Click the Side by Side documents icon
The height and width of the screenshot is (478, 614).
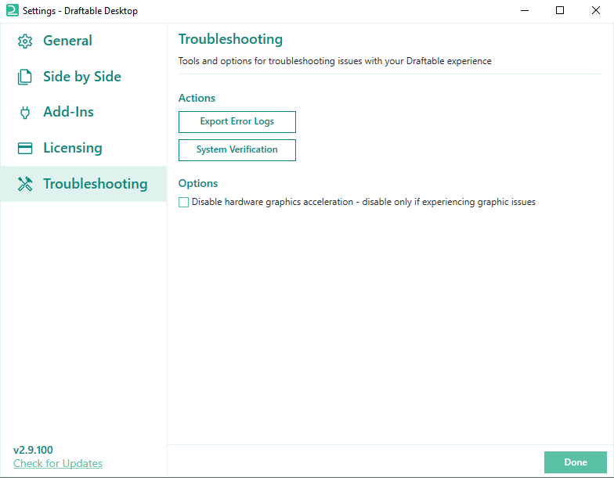25,77
